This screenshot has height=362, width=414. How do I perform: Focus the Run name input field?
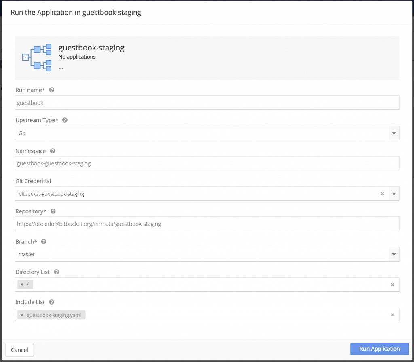click(207, 103)
